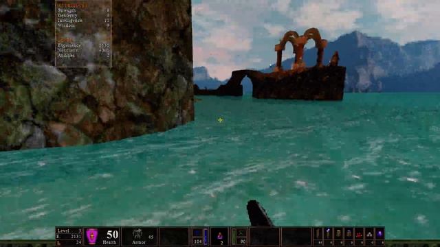
Task: Click the ruined arches on the island
Action: 301,49
